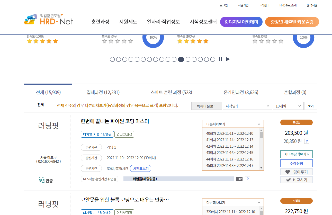Screen dimensions: 332x215
Task: Click the 3년 인증 certification mark
Action: point(46,180)
